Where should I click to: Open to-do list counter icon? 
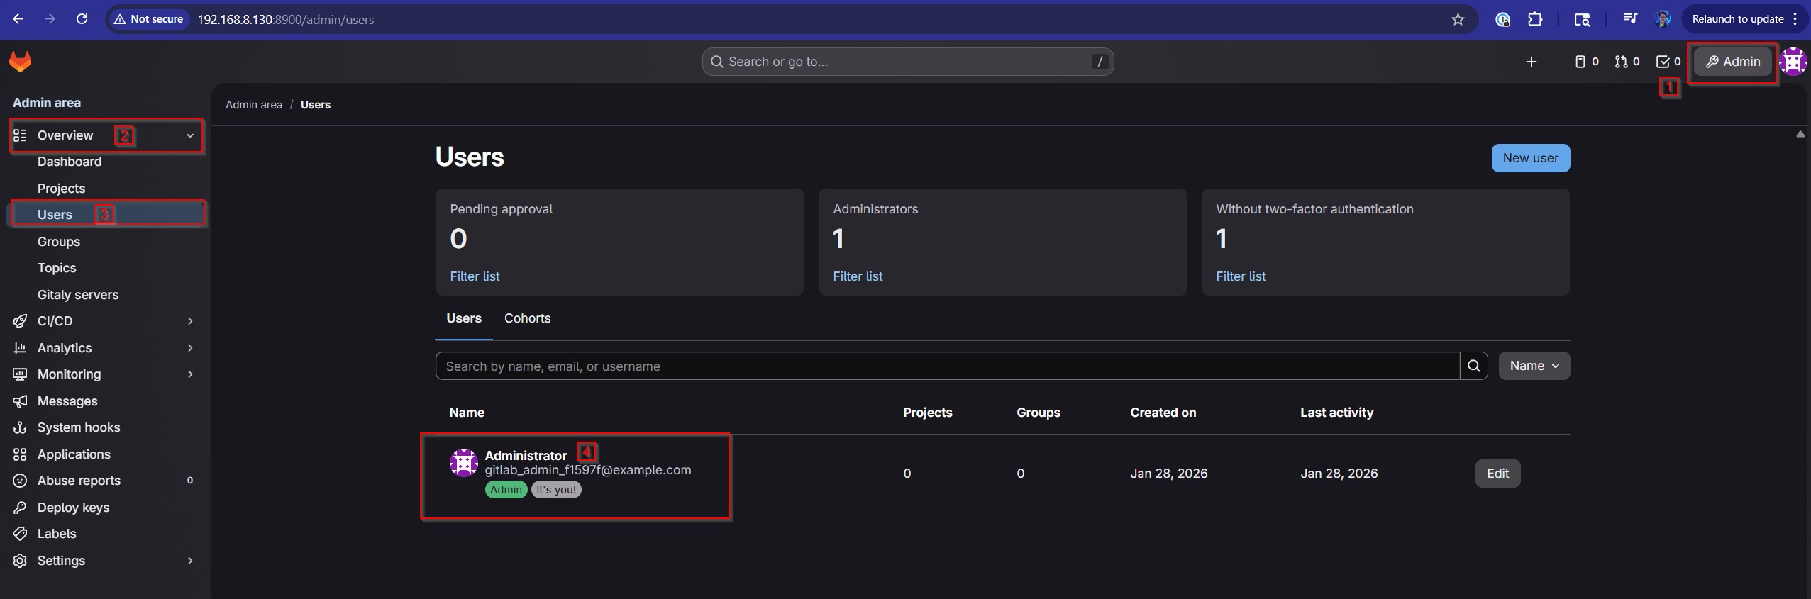(1668, 62)
